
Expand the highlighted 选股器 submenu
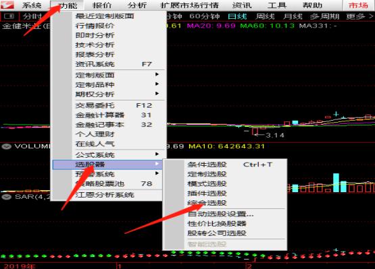click(107, 165)
